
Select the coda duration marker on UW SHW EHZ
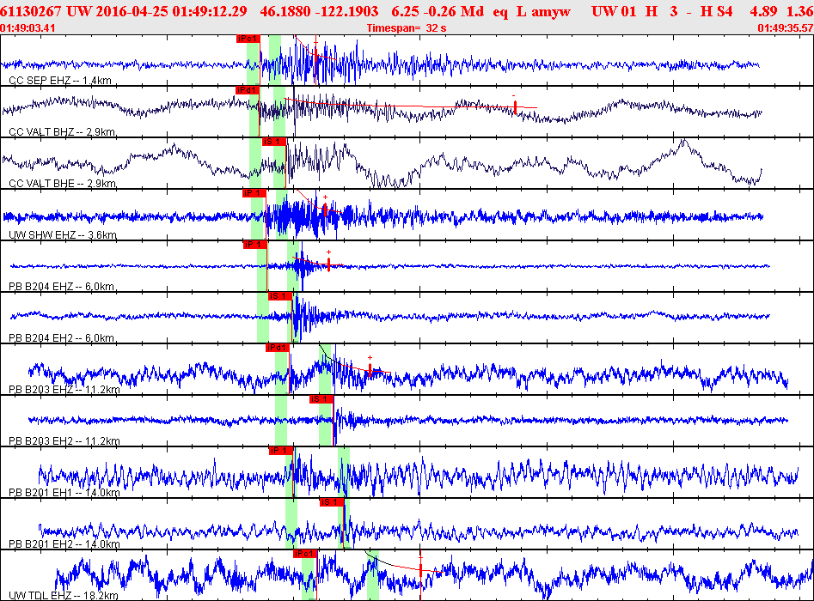click(x=325, y=209)
